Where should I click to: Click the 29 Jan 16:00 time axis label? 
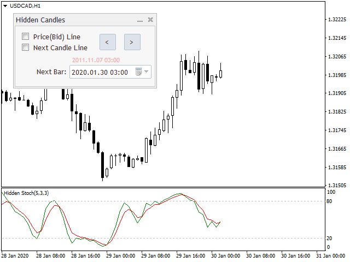point(190,256)
